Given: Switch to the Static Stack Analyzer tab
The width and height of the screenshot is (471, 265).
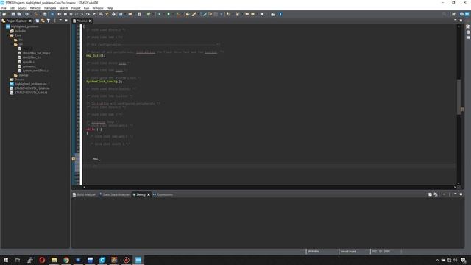Looking at the screenshot, I should [114, 194].
